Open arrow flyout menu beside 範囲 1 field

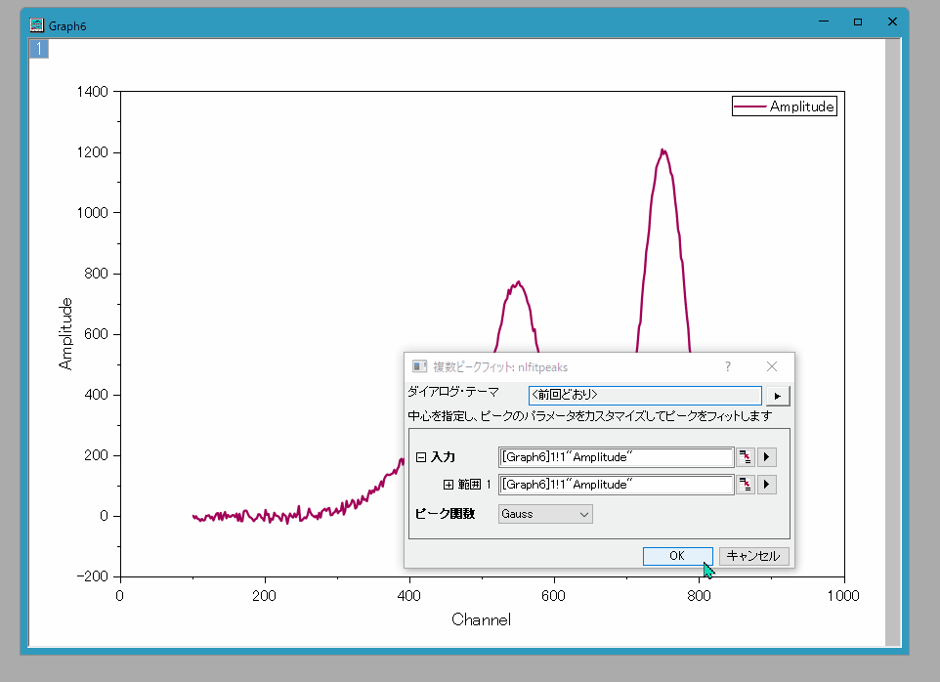tap(767, 485)
